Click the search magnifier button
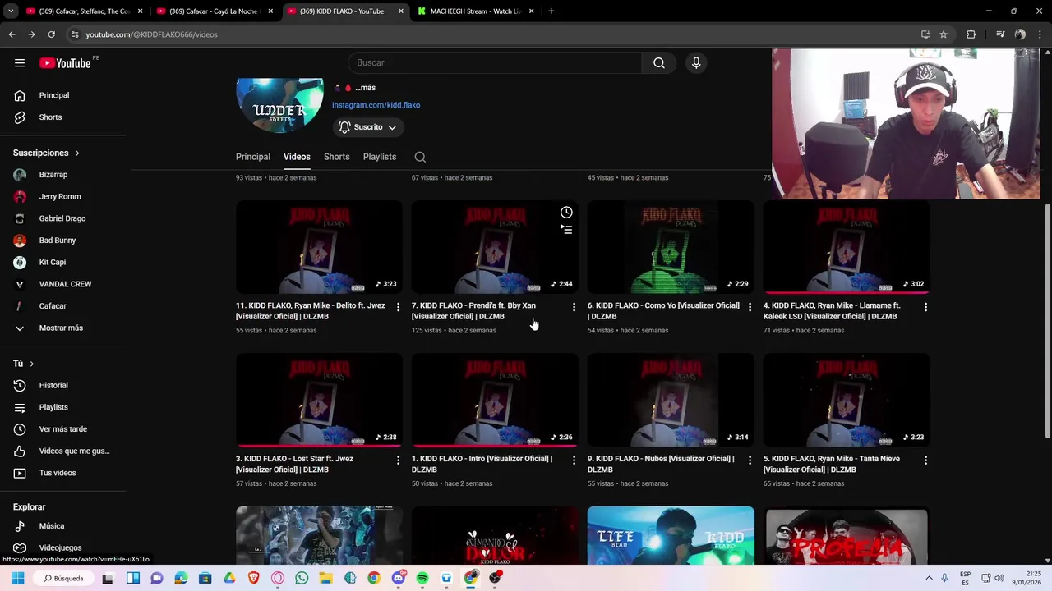This screenshot has height=591, width=1052. click(x=659, y=63)
